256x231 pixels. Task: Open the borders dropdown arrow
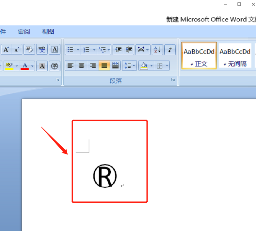167,66
